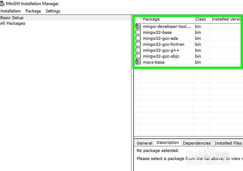Switch to the General tab
The height and width of the screenshot is (171, 243).
[144, 143]
